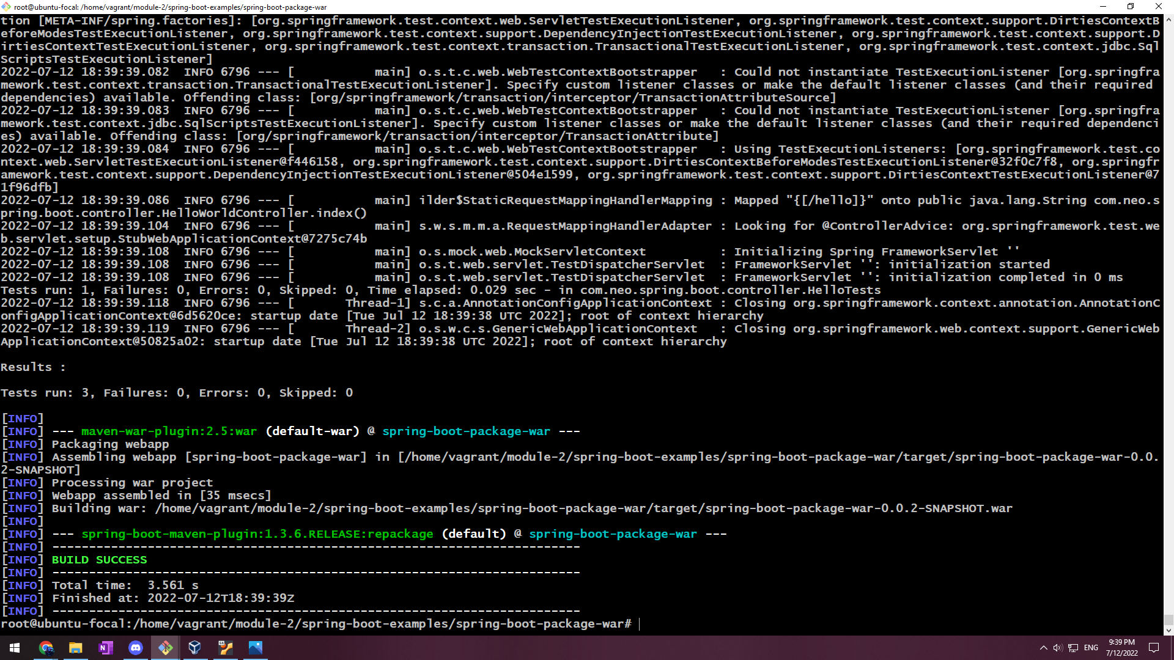1174x660 pixels.
Task: Open the Action Center notifications
Action: click(1154, 648)
